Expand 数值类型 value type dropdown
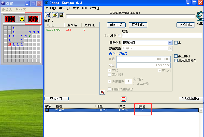The width and height of the screenshot is (204, 137). [170, 48]
